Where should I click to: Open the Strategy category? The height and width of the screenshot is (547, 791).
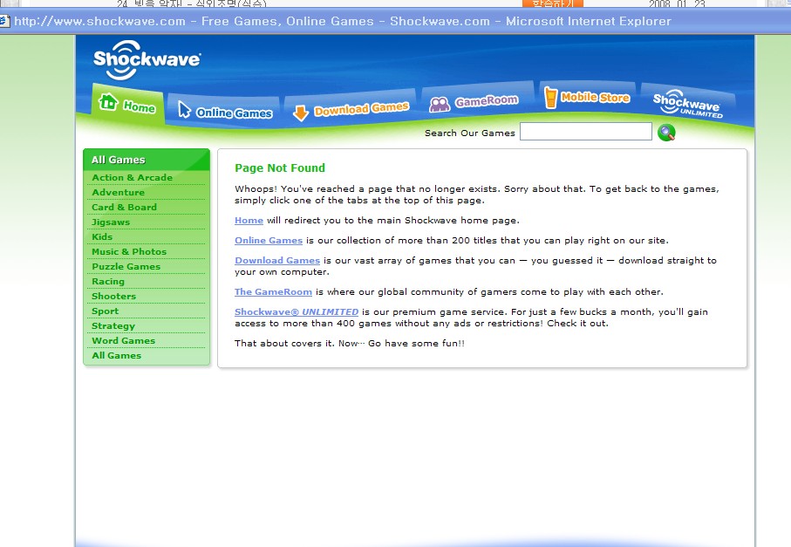coord(113,326)
